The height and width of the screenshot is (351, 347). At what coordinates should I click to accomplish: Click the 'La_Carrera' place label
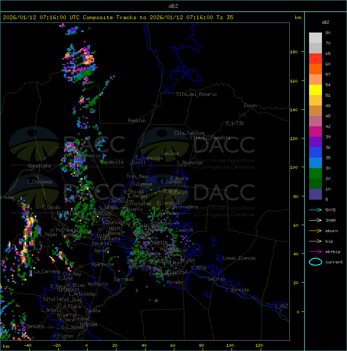(47, 271)
